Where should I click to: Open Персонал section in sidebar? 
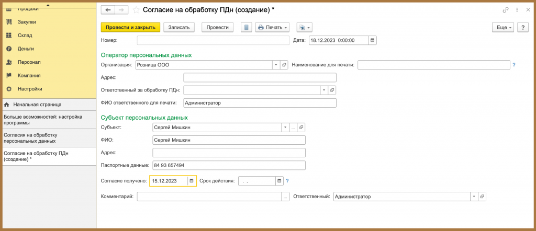click(x=29, y=62)
